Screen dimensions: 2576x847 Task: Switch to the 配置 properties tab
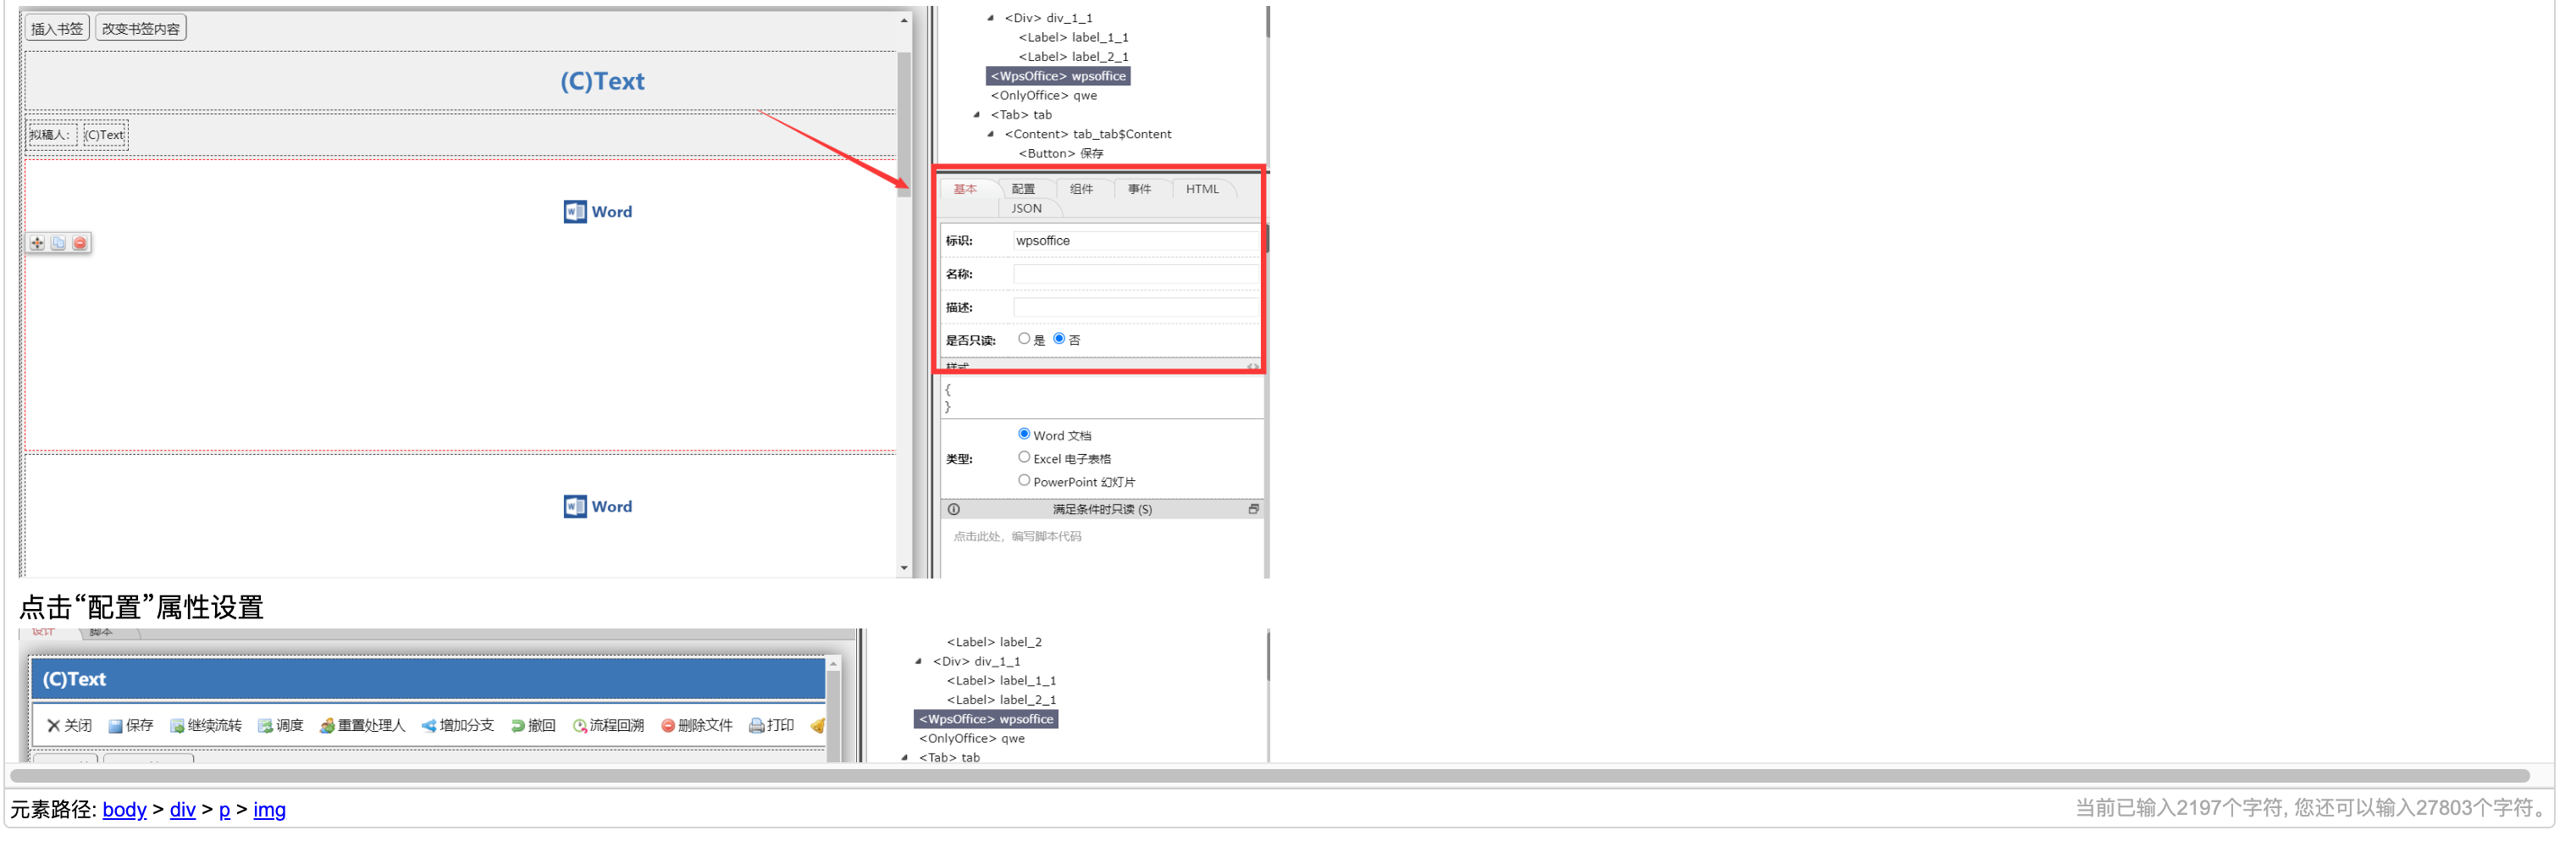[x=1023, y=189]
